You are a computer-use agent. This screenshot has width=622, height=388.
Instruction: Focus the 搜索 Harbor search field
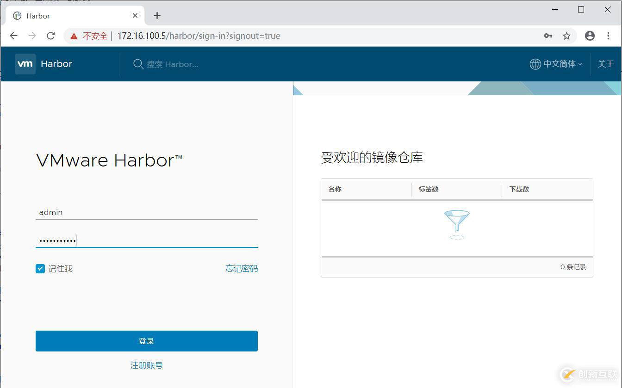[x=172, y=64]
